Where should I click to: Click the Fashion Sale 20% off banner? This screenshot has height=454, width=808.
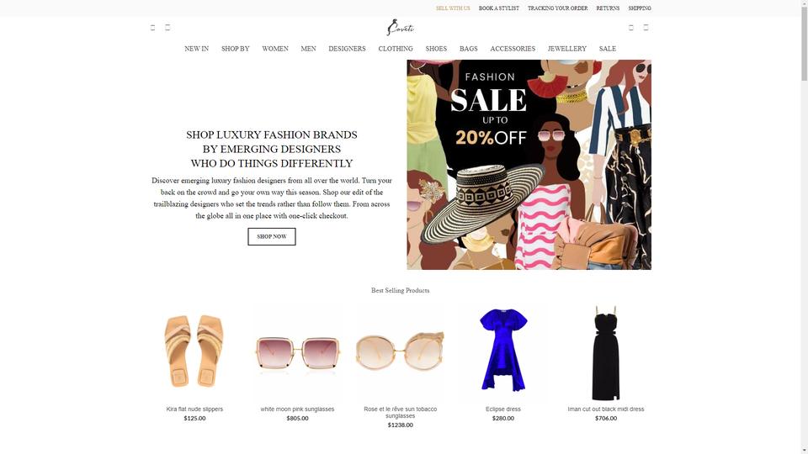tap(529, 165)
